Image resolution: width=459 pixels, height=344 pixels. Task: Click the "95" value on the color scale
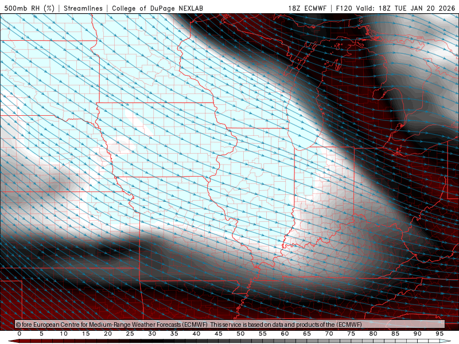tap(439, 334)
